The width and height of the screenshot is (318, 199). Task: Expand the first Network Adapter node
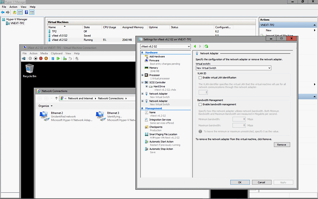click(x=142, y=94)
